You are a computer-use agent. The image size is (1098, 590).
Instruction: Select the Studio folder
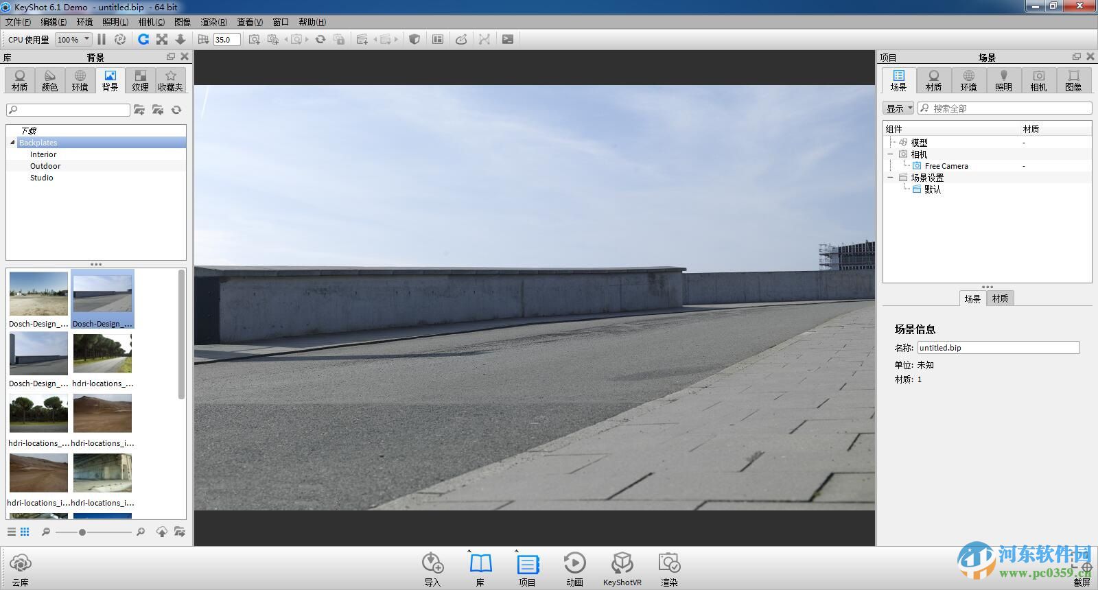tap(41, 178)
